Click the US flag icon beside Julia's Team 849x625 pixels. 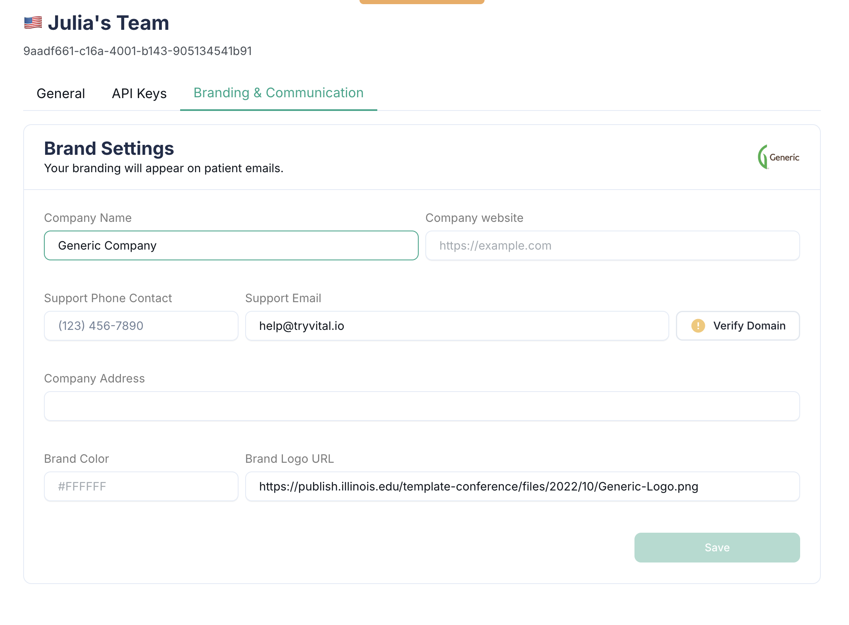pyautogui.click(x=33, y=23)
